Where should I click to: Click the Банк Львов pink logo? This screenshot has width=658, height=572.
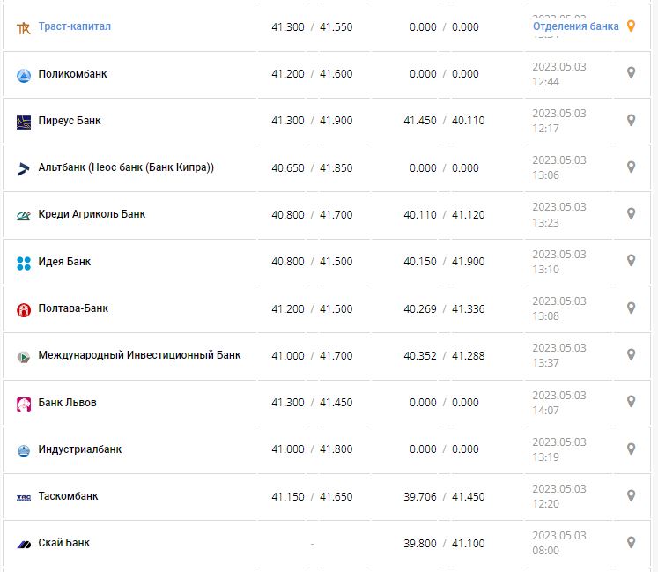coord(24,404)
